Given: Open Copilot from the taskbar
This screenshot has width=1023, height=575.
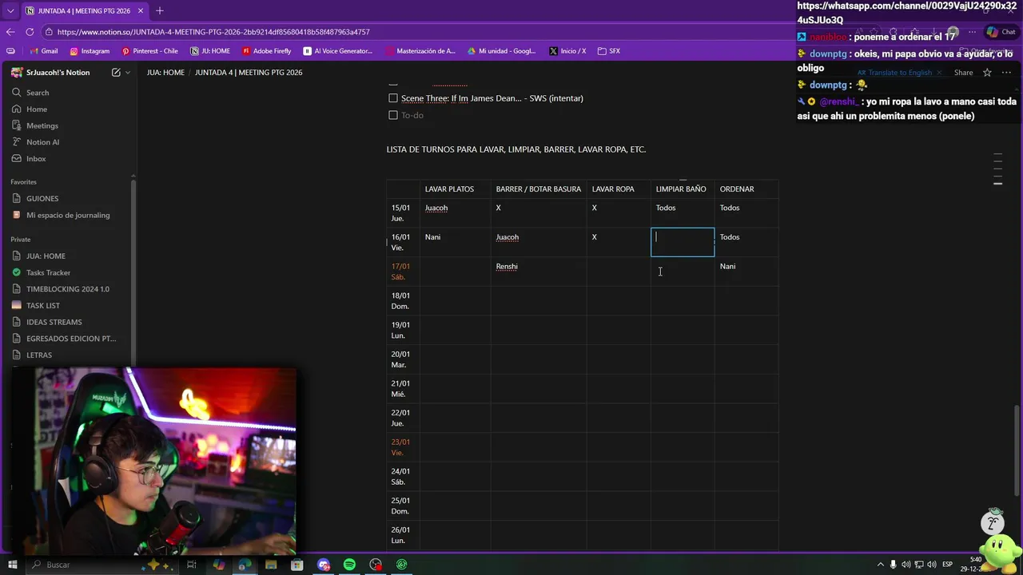Looking at the screenshot, I should (x=218, y=565).
